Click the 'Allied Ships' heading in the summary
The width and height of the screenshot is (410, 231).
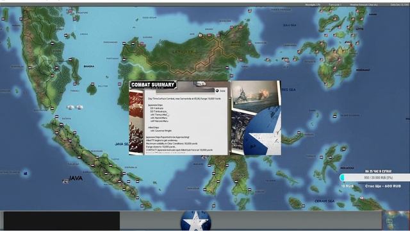[x=154, y=128]
